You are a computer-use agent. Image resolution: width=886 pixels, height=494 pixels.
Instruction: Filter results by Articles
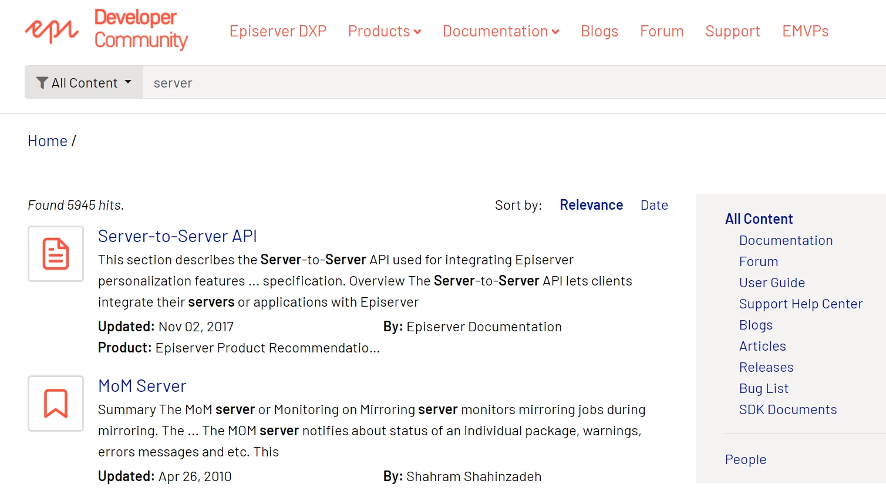pos(762,346)
